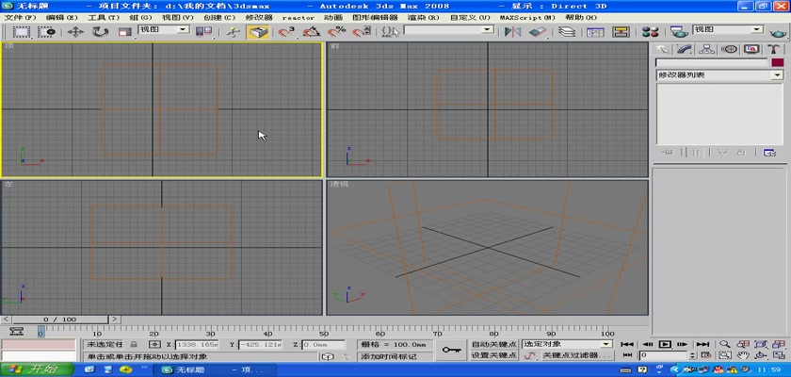Viewport: 791px width, 377px height.
Task: Click the Pin Stack icon
Action: coord(668,153)
